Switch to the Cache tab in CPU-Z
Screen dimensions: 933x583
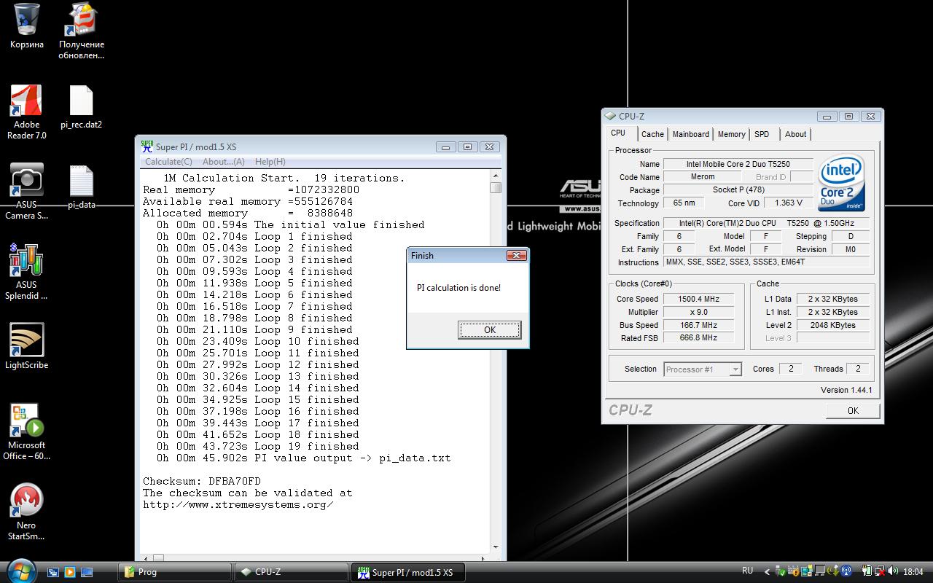coord(652,134)
